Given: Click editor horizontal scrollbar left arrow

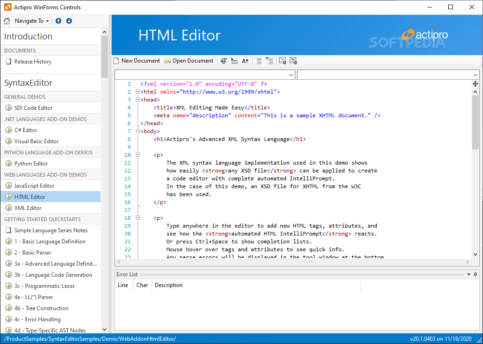Looking at the screenshot, I should pos(119,262).
